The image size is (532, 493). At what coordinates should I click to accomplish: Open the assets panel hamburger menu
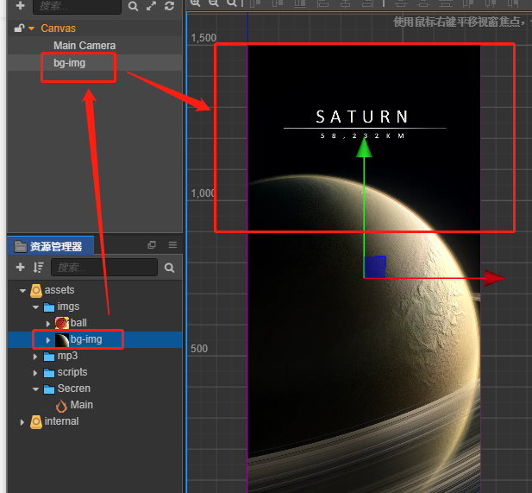coord(172,245)
